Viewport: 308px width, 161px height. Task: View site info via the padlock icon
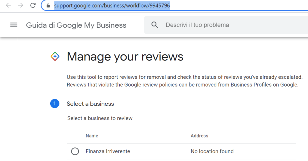pos(48,6)
